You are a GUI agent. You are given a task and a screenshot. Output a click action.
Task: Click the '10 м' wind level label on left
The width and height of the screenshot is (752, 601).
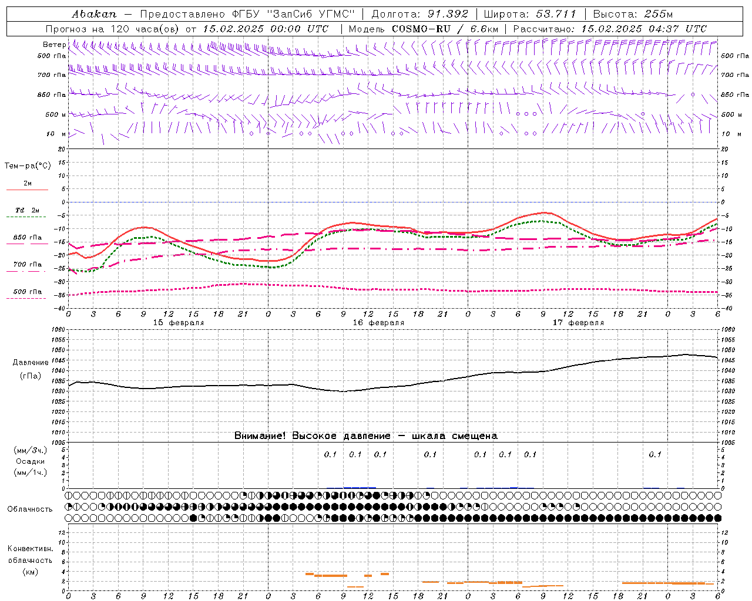coord(56,134)
